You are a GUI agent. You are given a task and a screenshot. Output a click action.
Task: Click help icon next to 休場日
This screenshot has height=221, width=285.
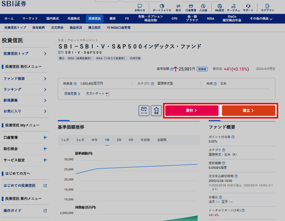220,197
